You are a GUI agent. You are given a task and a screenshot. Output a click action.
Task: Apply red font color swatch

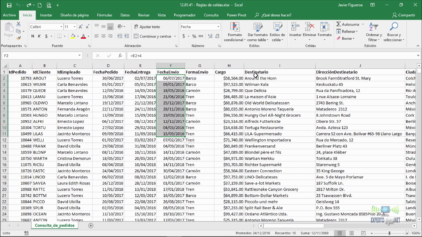coord(84,36)
